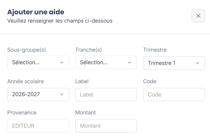This screenshot has height=137, width=210.
Task: Click the Ajouter une aide heading
Action: pos(36,12)
